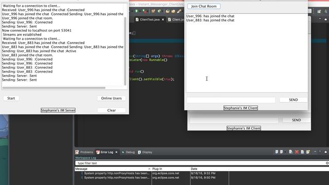Click the Restore Log icon in Error Log
Image resolution: width=329 pixels, height=185 pixels.
308,152
